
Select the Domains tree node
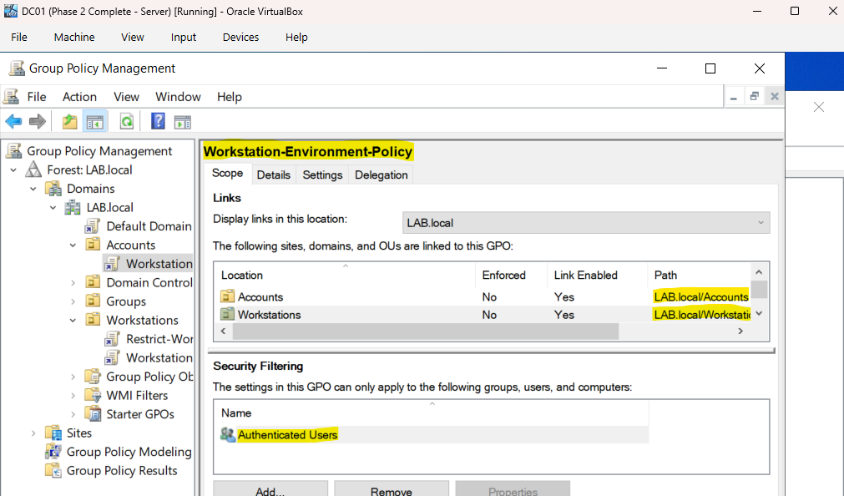tap(90, 189)
